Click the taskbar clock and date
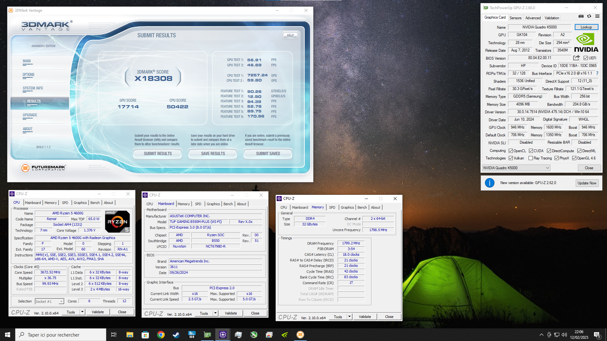 [579, 335]
